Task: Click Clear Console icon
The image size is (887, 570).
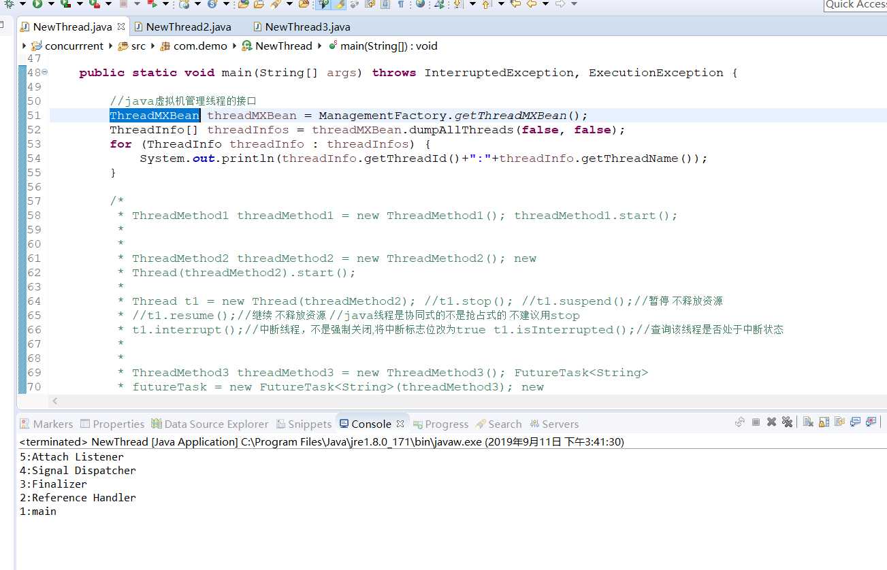Action: tap(808, 422)
